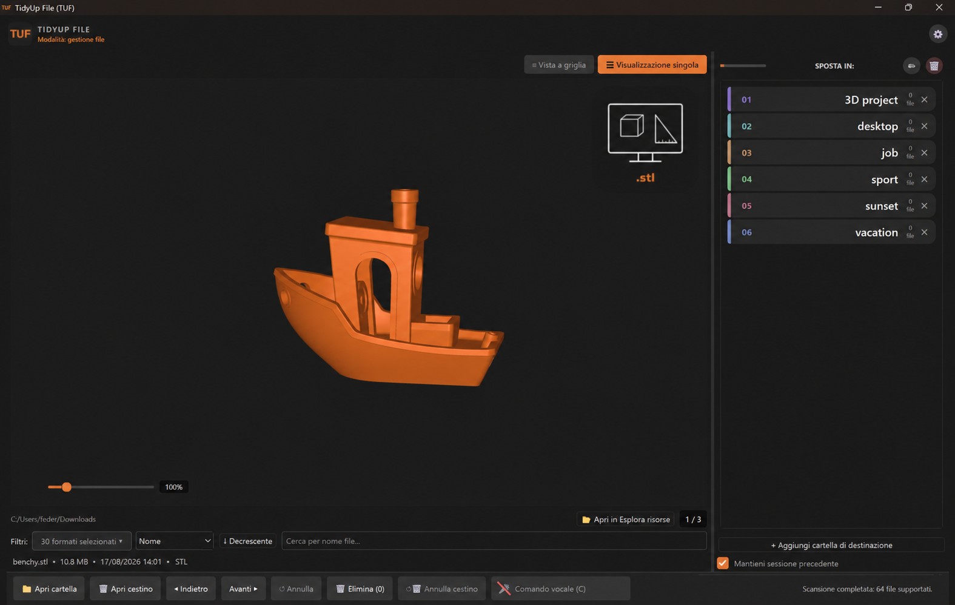Screen dimensions: 955x605
Task: Advance to the next file with Avanti
Action: [x=243, y=589]
